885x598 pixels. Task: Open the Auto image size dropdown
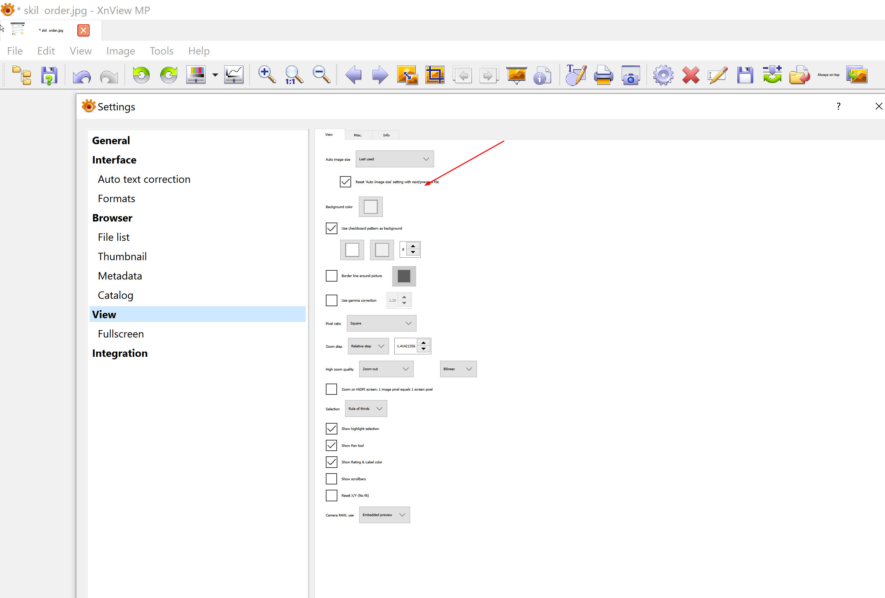[394, 159]
